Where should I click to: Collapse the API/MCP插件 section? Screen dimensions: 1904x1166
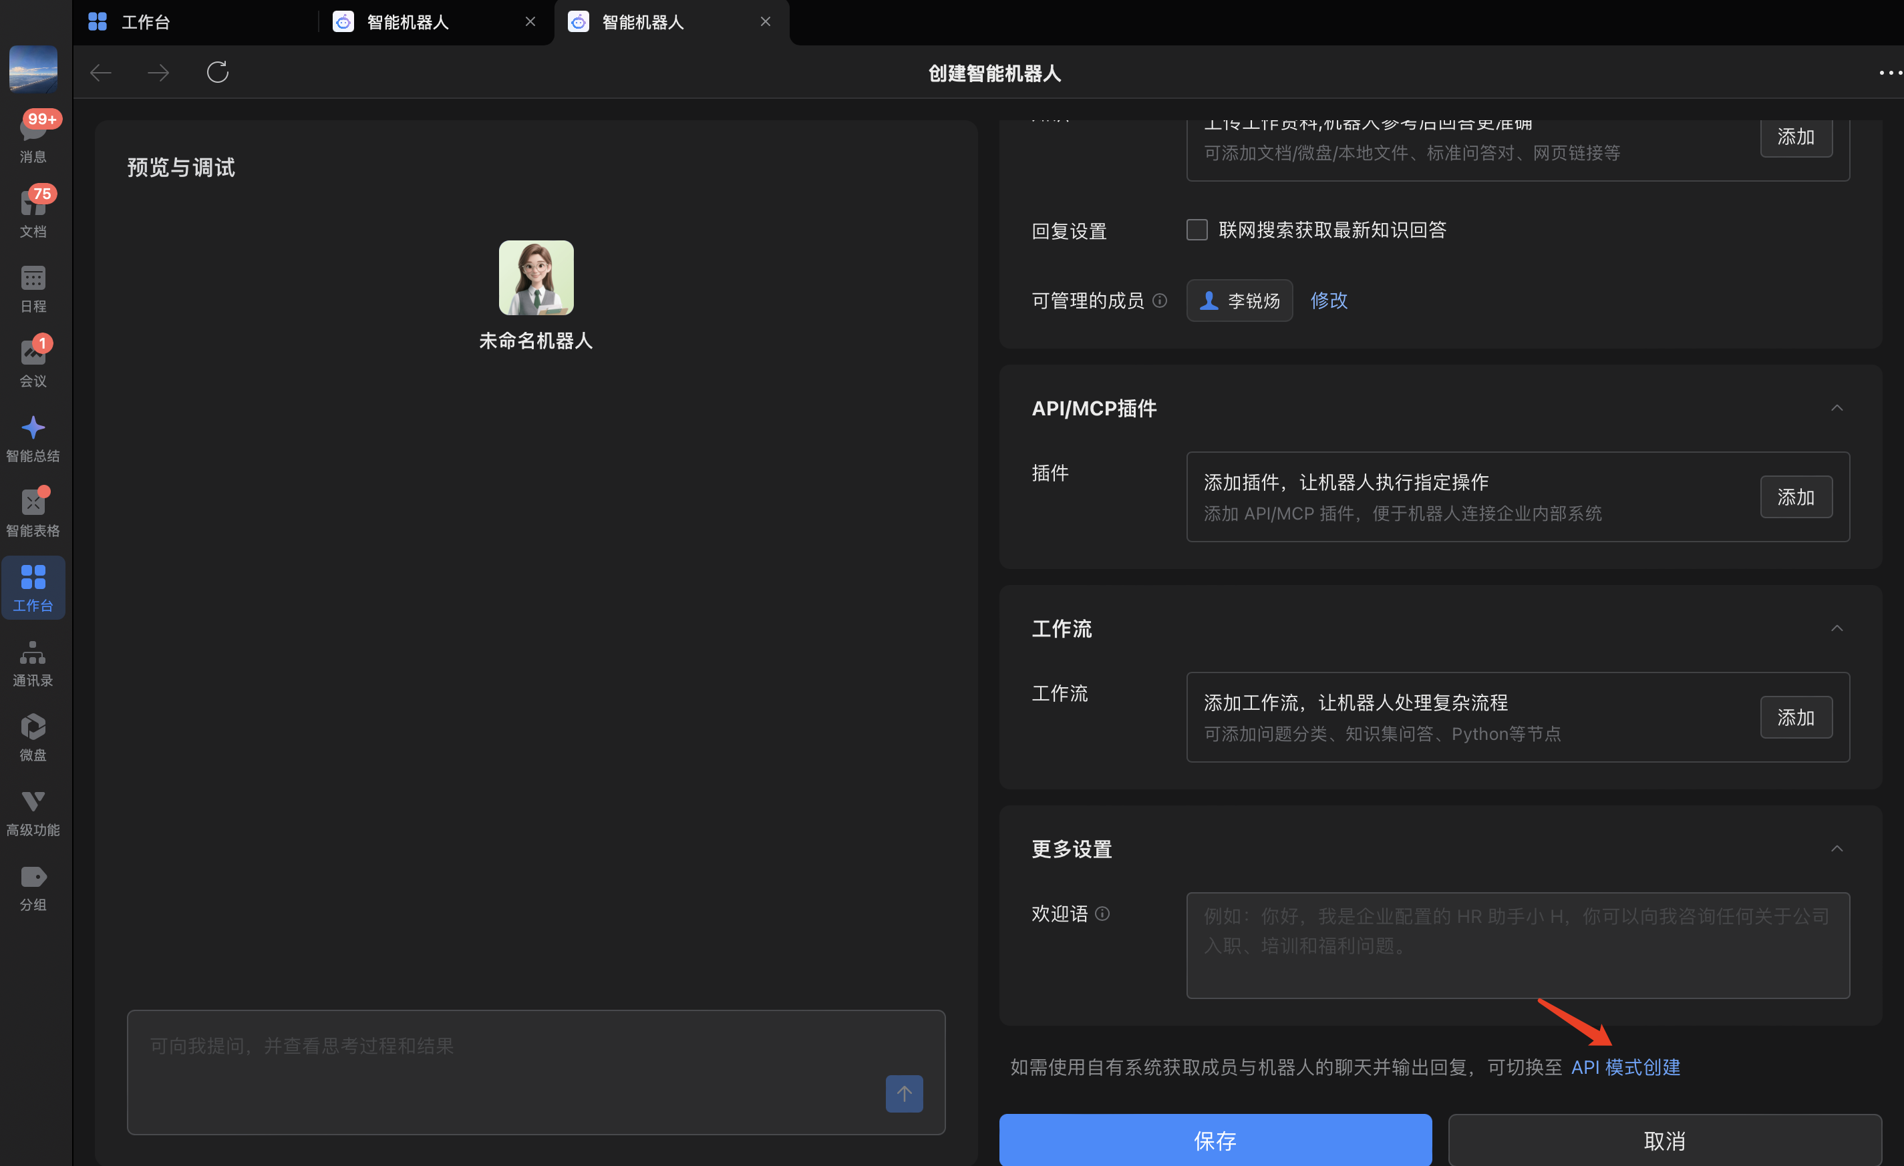[1837, 408]
